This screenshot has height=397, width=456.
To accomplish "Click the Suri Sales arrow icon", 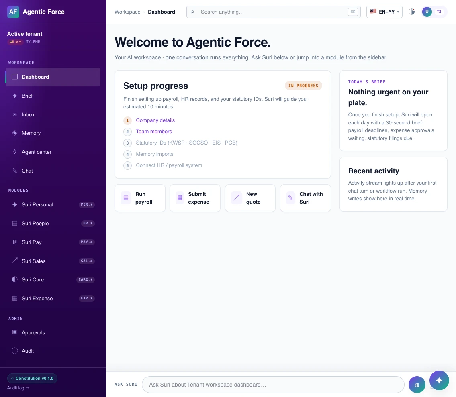I will (14, 261).
